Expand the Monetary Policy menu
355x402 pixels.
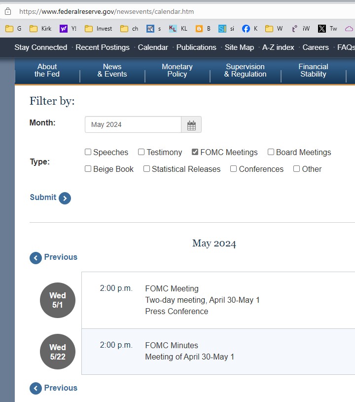pyautogui.click(x=177, y=70)
